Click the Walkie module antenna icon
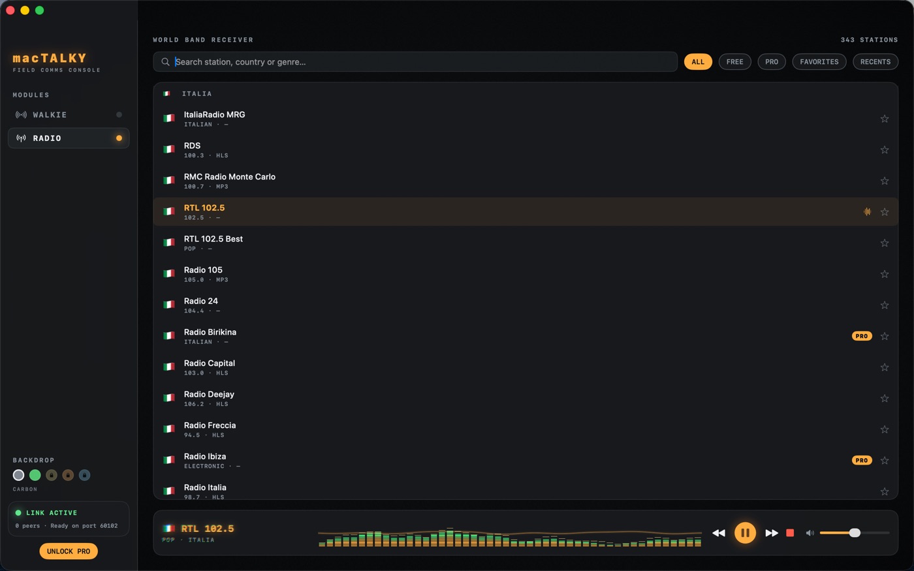The image size is (914, 571). [22, 115]
